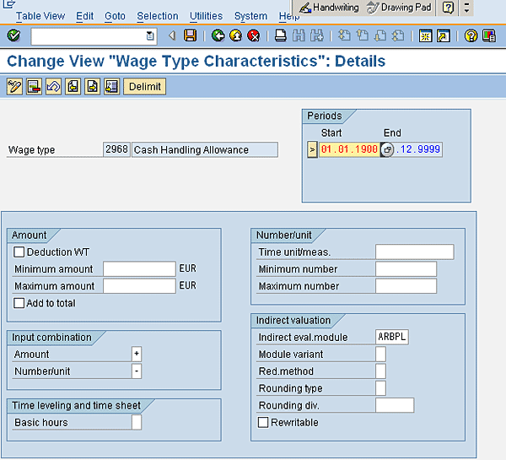Viewport: 506px width, 460px height.
Task: Go back with green arrow icon
Action: click(x=218, y=35)
